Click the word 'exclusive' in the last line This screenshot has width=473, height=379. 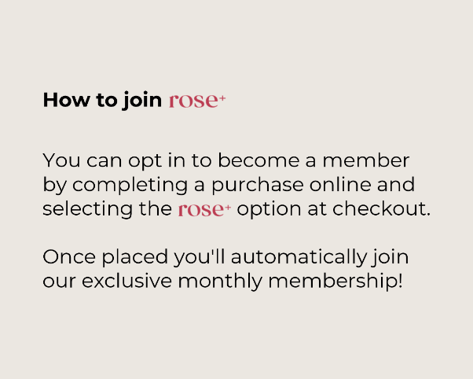pyautogui.click(x=126, y=281)
